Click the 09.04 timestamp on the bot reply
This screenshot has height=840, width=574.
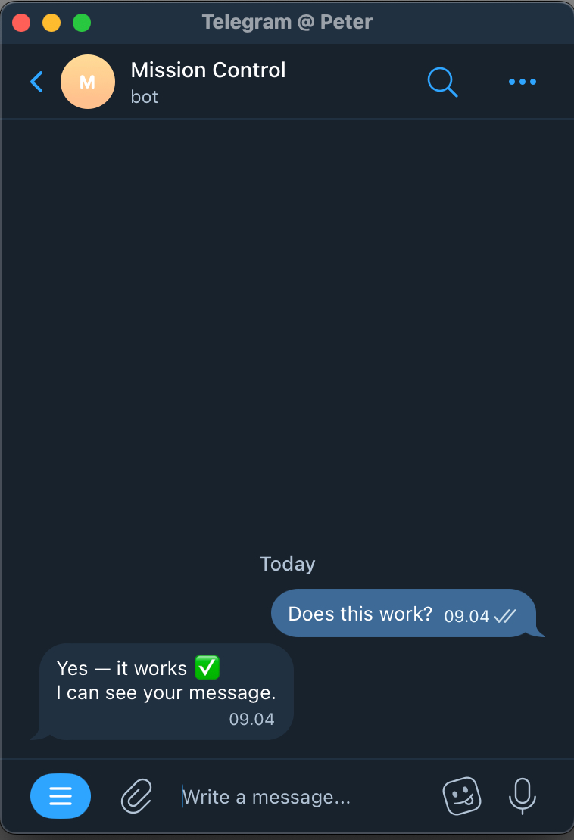tap(251, 719)
